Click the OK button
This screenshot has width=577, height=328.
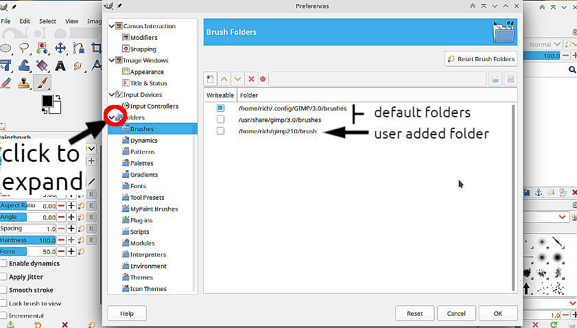[x=498, y=314]
